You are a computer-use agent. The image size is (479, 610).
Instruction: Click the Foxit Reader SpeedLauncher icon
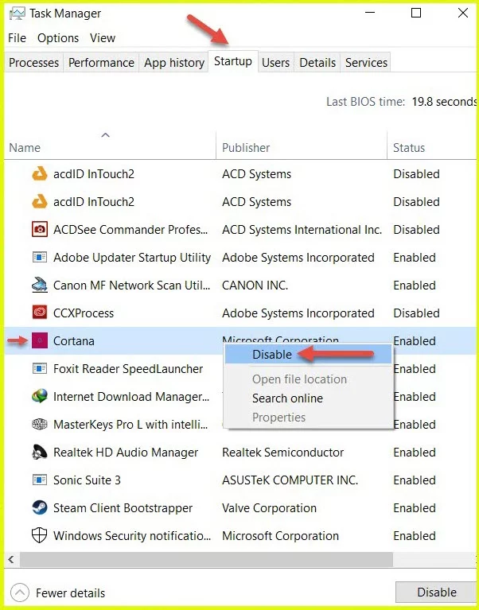[39, 368]
